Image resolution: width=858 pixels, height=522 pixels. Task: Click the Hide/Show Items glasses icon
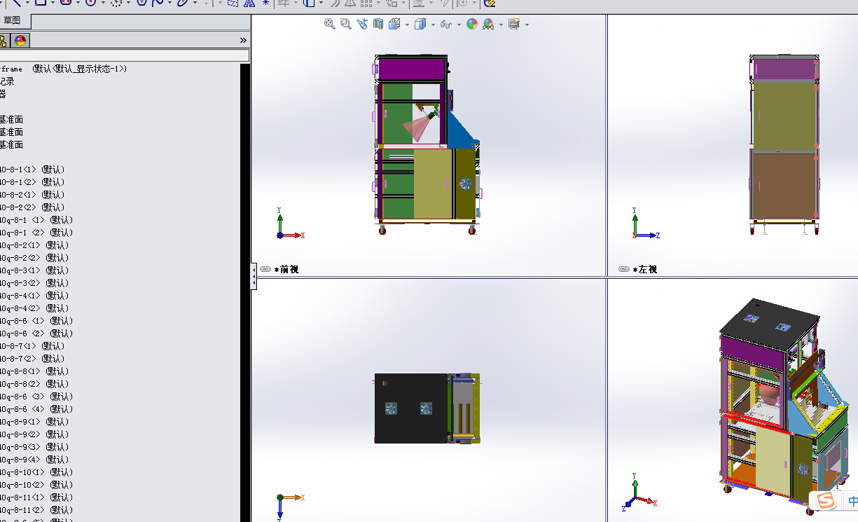click(x=445, y=24)
